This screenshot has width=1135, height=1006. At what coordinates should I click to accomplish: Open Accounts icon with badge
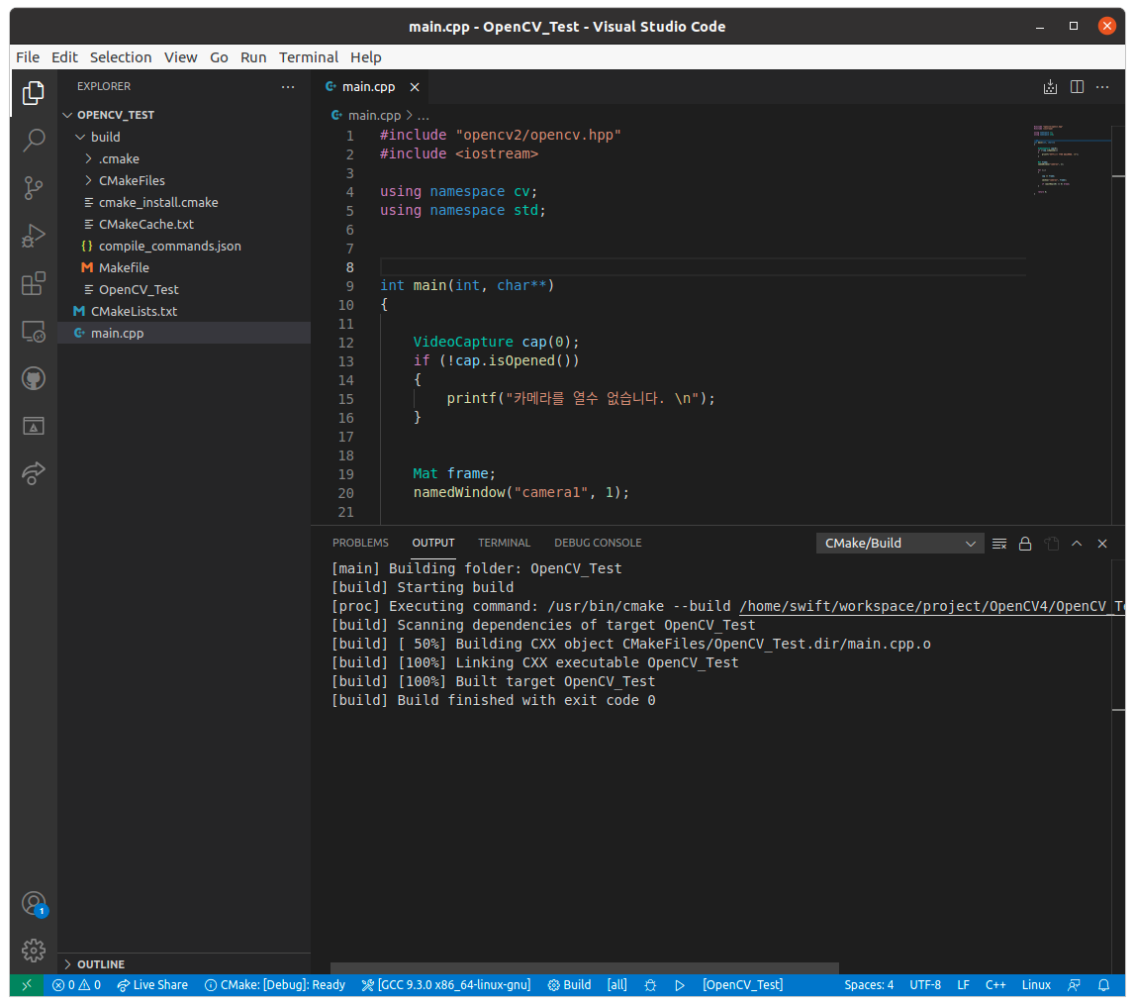(34, 903)
